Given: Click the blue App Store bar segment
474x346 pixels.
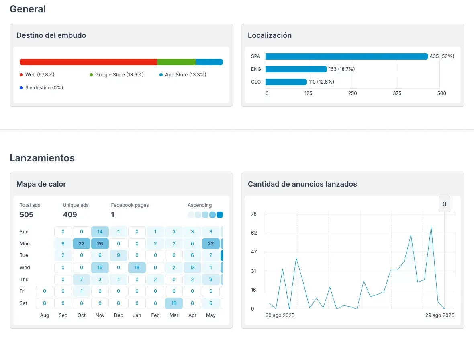Looking at the screenshot, I should tap(210, 62).
